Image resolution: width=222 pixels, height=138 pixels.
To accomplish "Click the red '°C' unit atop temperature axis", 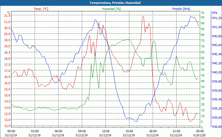I will pyautogui.click(x=9, y=12).
